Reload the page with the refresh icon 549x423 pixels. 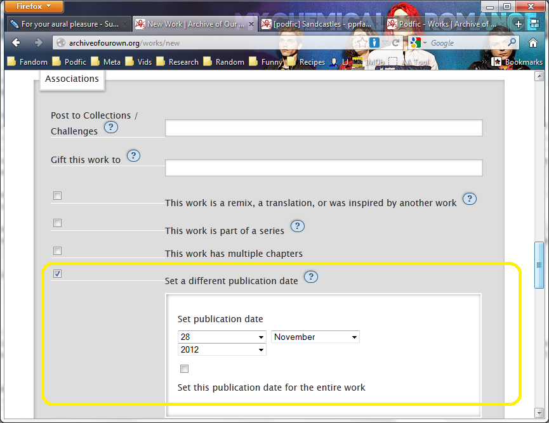pos(395,42)
